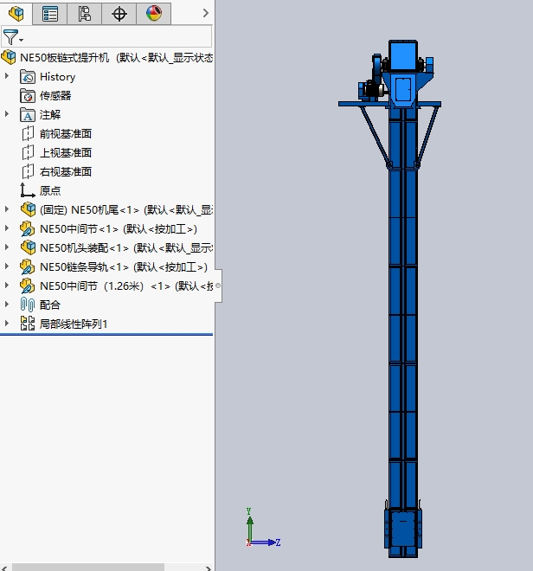Select the (固定) NE50机尾<1> component
Viewport: 533px width, 571px height.
(126, 209)
